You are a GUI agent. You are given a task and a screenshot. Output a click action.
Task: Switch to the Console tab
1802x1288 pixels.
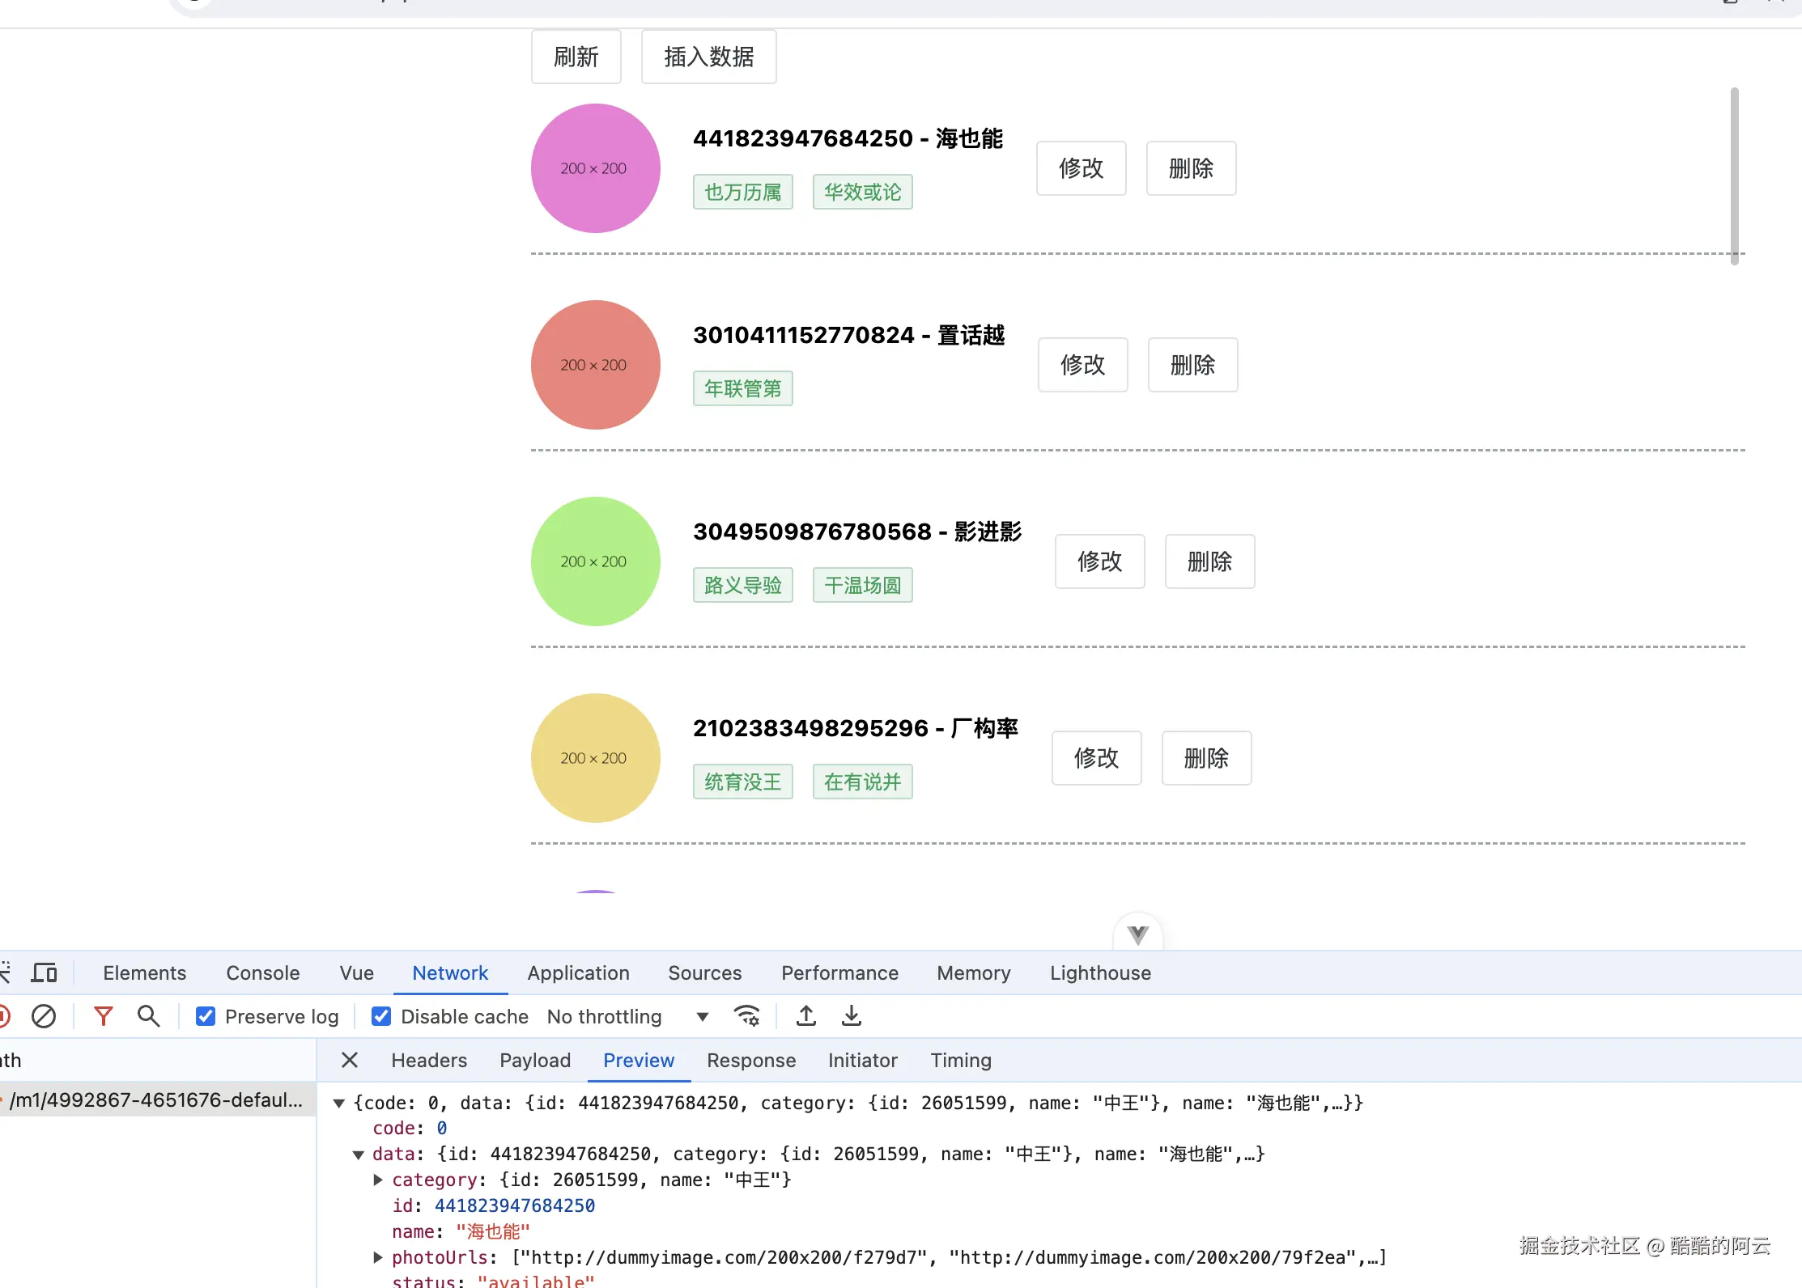[263, 972]
